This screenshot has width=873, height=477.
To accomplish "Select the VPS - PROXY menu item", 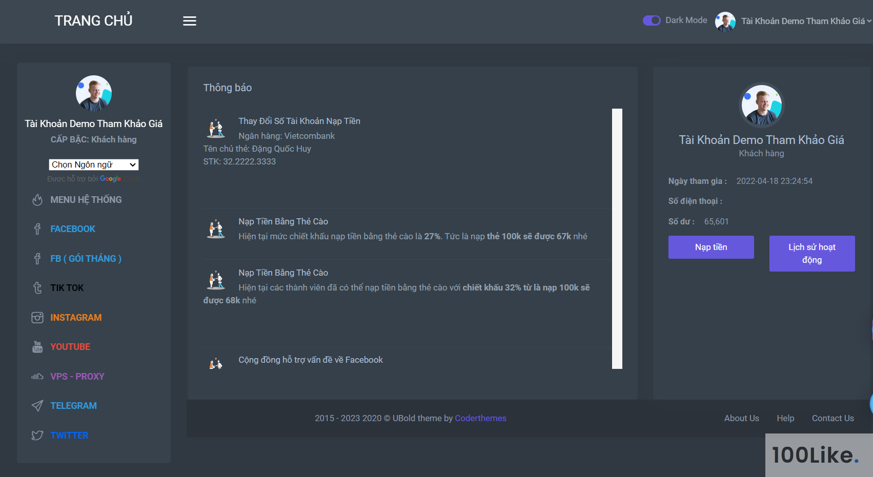I will 77,377.
